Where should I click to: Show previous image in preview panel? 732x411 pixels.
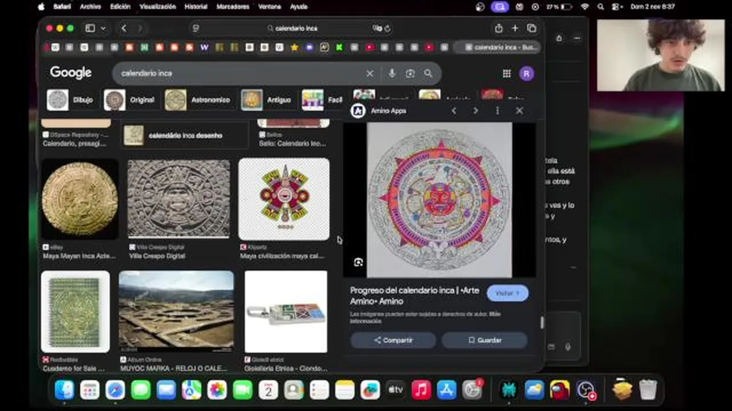click(x=453, y=111)
